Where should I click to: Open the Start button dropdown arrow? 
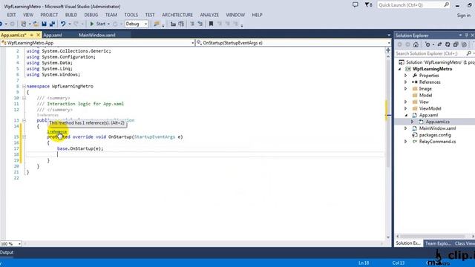(x=108, y=24)
